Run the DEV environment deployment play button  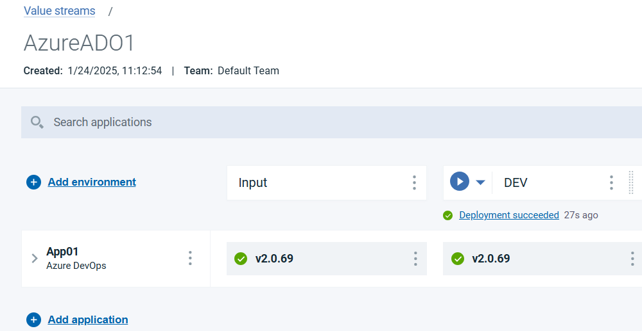coord(459,182)
